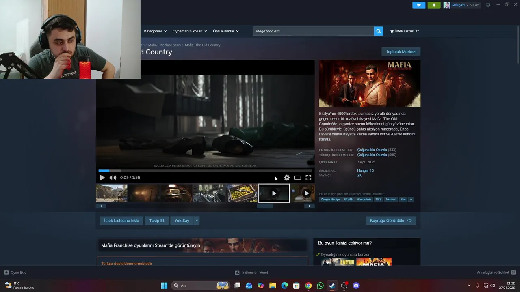Open Task View in taskbar
The height and width of the screenshot is (292, 520).
[x=237, y=286]
